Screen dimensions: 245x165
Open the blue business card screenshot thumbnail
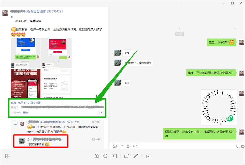click(x=25, y=53)
